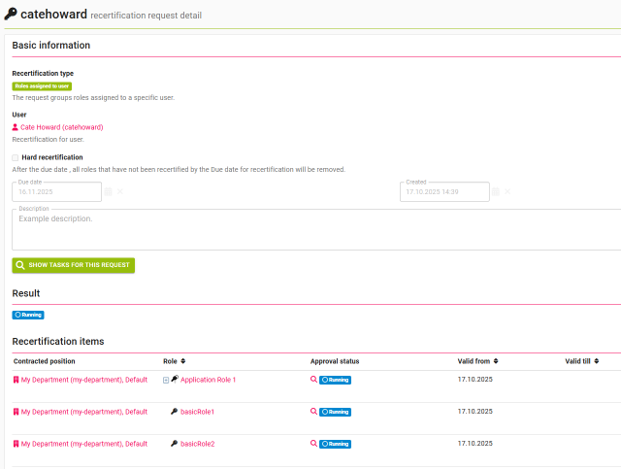The height and width of the screenshot is (469, 621).
Task: Sort the table by Valid from column
Action: click(496, 361)
